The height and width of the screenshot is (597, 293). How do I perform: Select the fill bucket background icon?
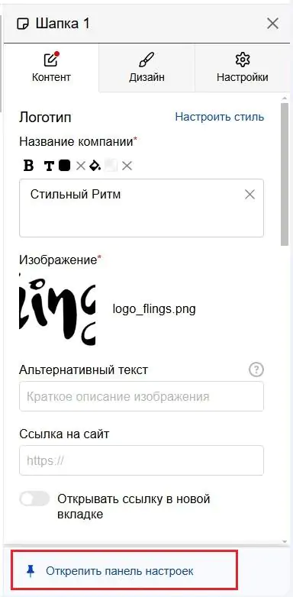click(x=95, y=166)
